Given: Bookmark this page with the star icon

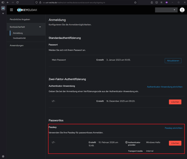Looking at the screenshot, I should [x=135, y=2].
